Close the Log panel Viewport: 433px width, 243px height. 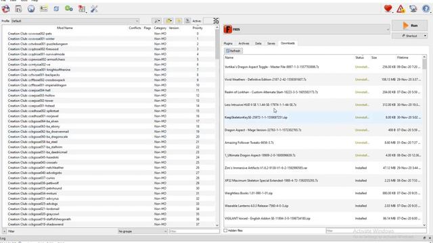click(x=430, y=238)
